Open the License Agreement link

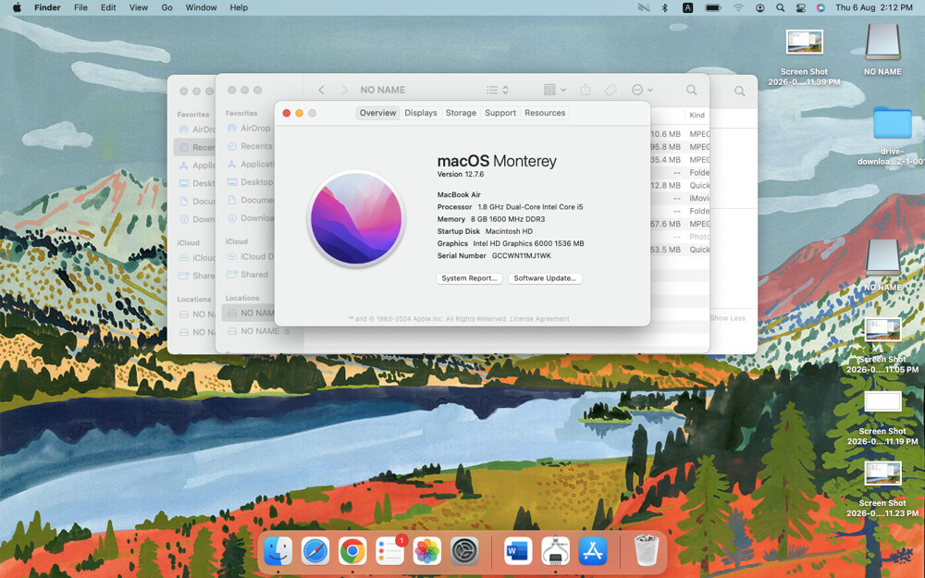[x=539, y=318]
